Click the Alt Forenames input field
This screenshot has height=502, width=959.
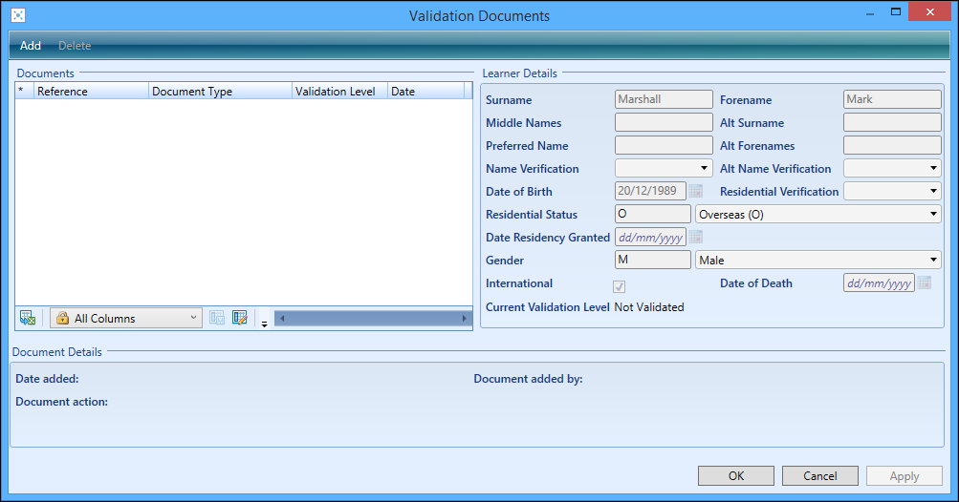pos(892,145)
